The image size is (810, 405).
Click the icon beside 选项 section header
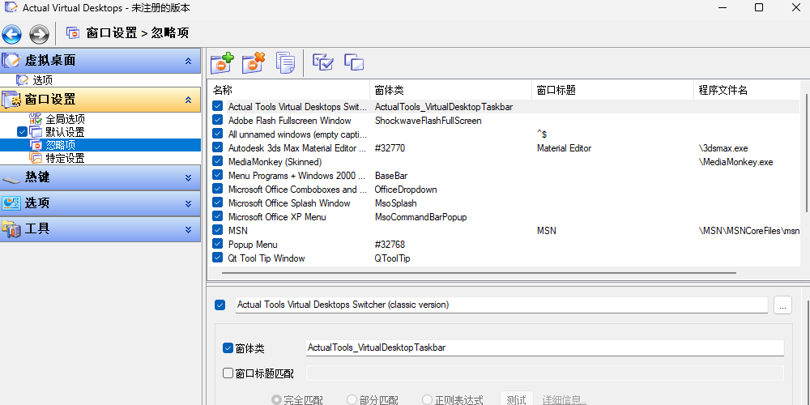(11, 203)
